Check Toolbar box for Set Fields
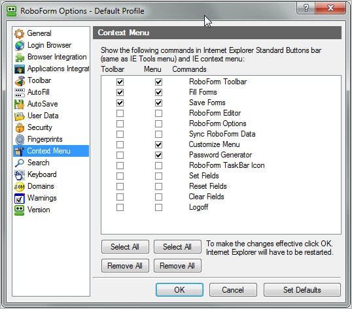 (x=120, y=176)
